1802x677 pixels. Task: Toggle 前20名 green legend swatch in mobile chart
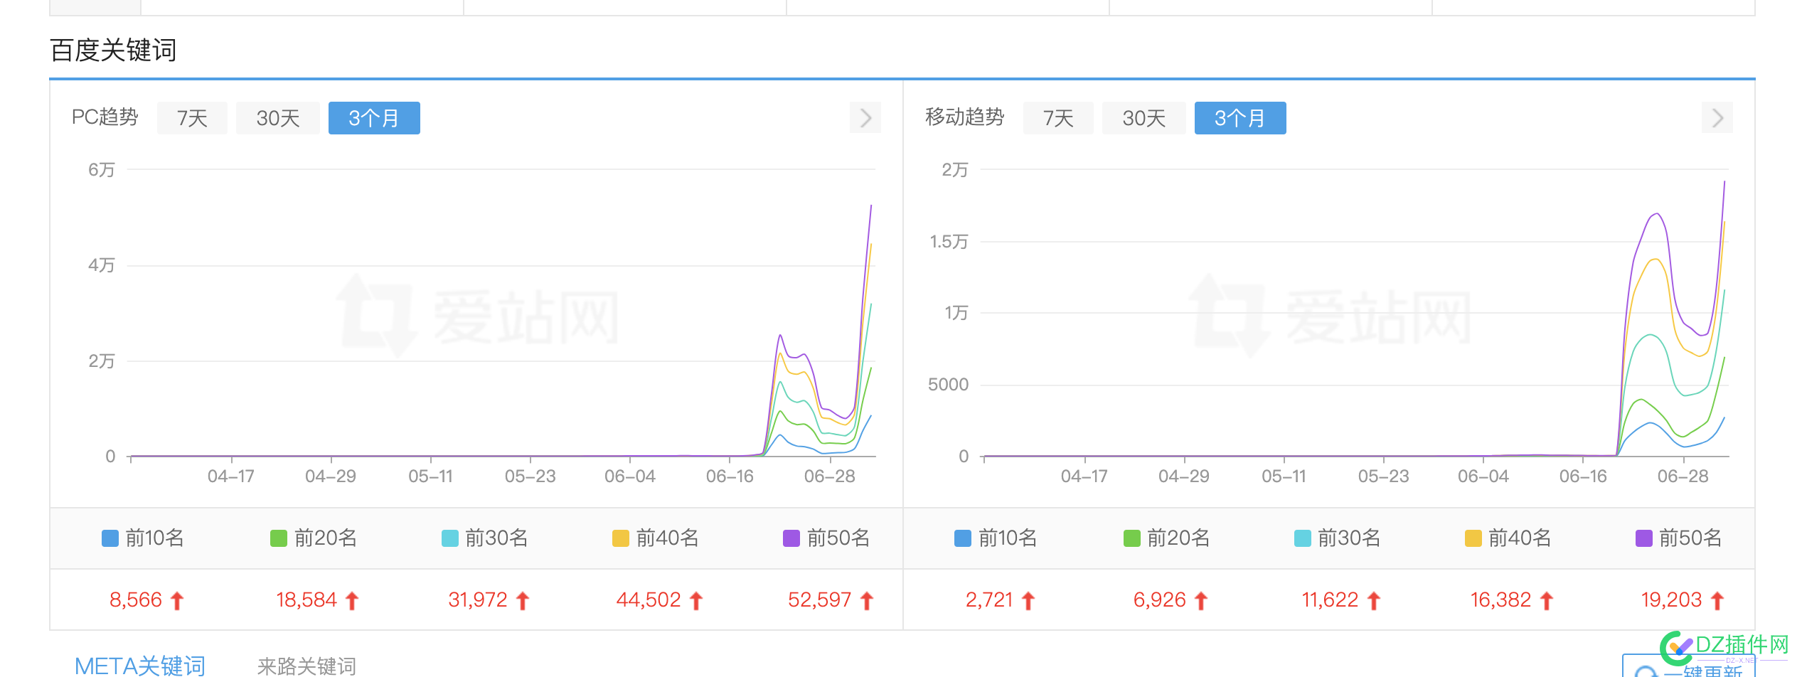1132,538
